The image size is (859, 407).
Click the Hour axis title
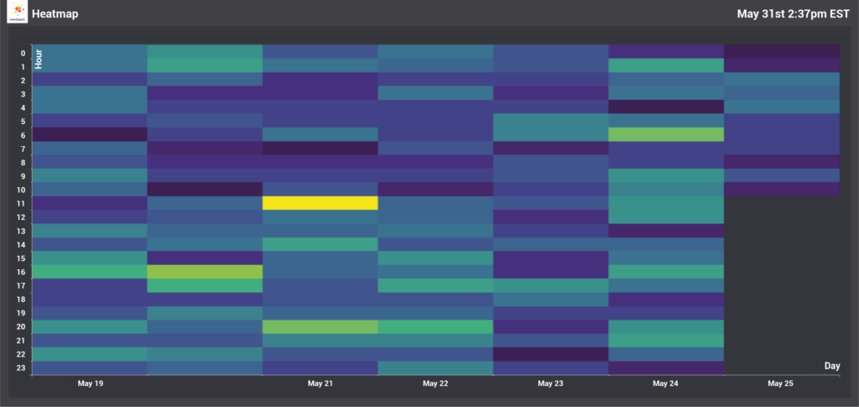[39, 60]
